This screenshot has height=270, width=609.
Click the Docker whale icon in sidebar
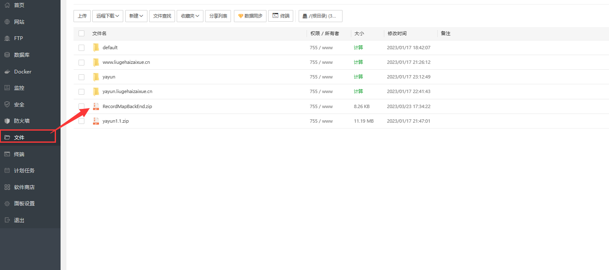click(7, 71)
